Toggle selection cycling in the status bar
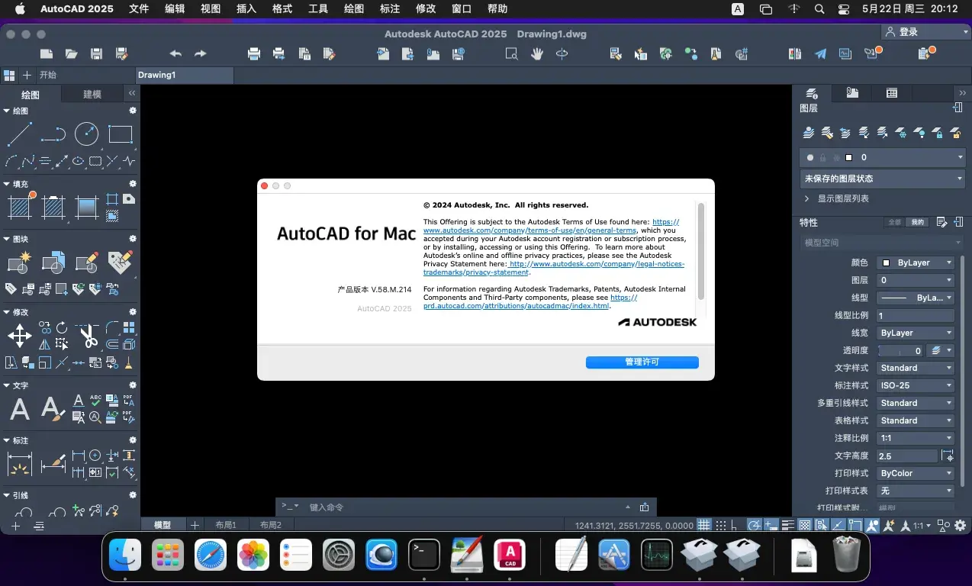 tap(822, 526)
